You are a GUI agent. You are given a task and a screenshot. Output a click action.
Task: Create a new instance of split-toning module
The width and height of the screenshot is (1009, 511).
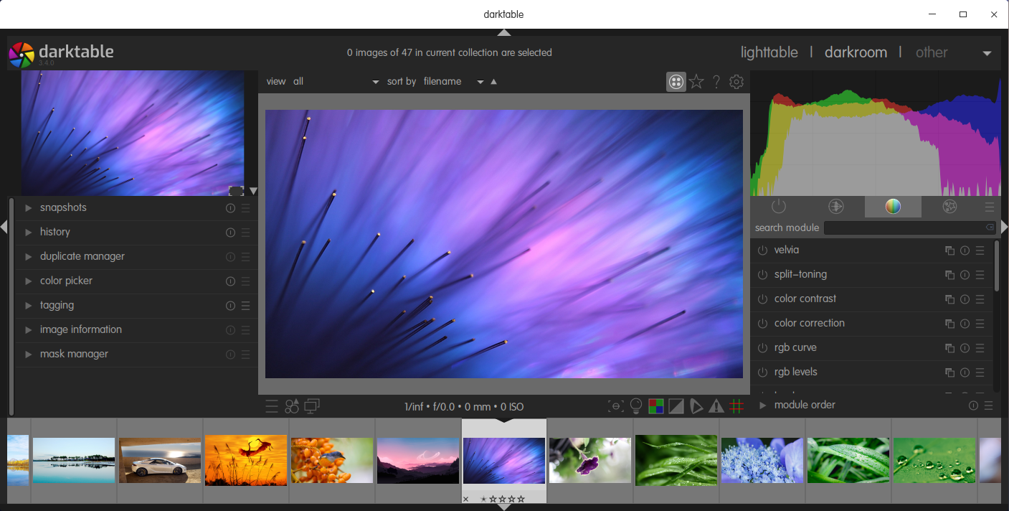pyautogui.click(x=949, y=275)
